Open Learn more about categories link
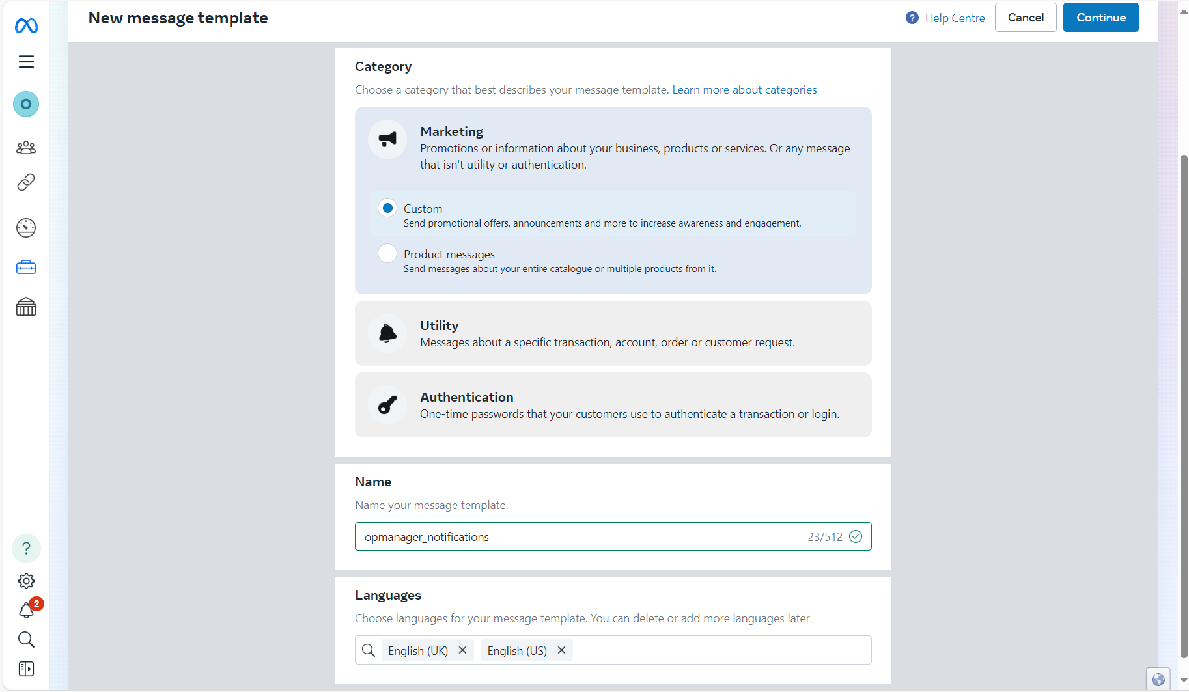 (744, 90)
